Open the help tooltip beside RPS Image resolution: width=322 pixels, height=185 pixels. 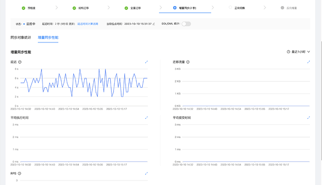[x=20, y=173]
